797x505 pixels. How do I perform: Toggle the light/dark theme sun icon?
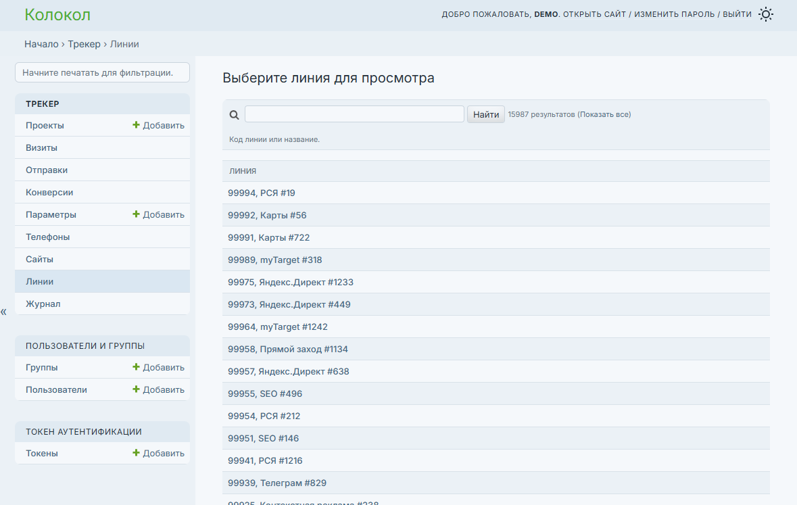(765, 14)
